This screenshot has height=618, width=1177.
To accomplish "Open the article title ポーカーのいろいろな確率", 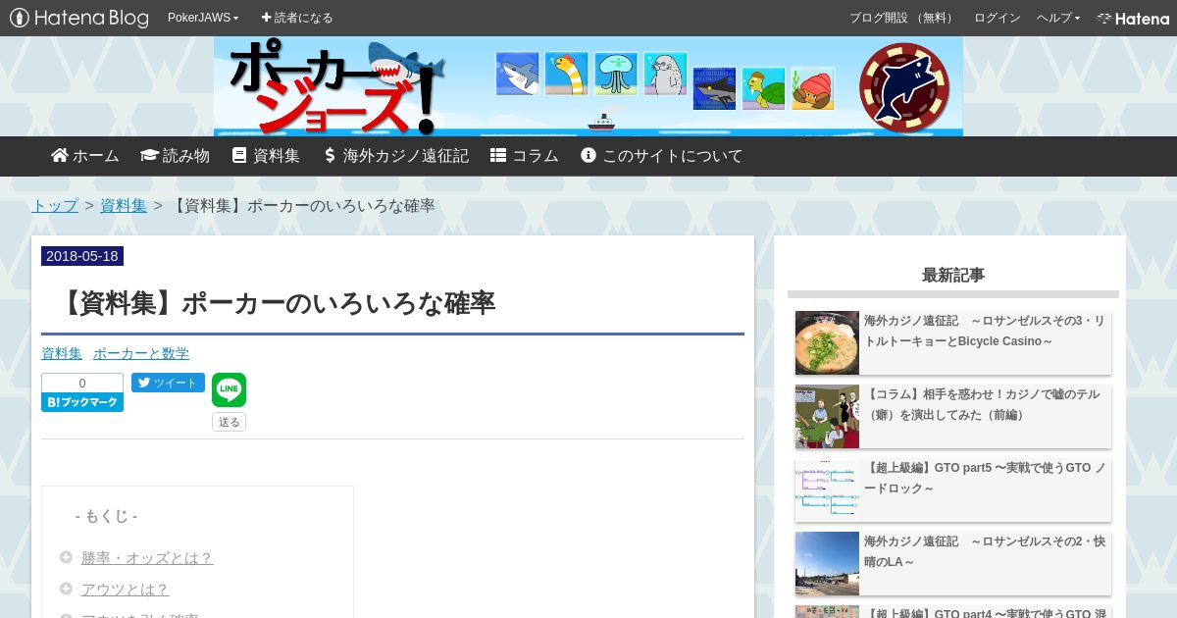I will click(x=276, y=302).
